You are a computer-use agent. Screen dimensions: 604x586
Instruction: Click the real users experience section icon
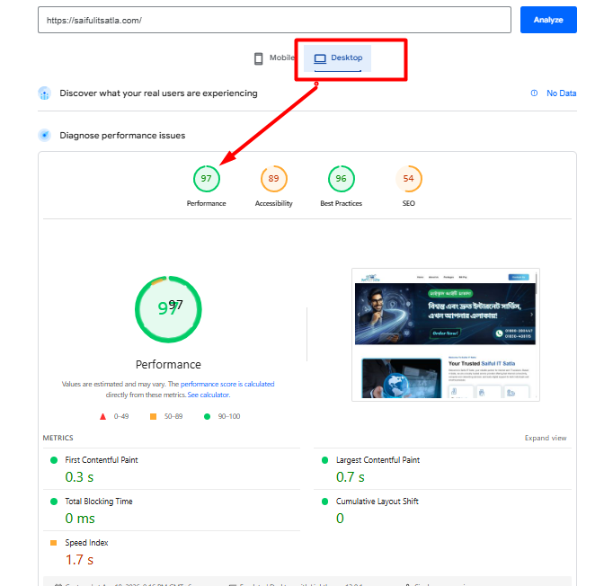pyautogui.click(x=44, y=93)
